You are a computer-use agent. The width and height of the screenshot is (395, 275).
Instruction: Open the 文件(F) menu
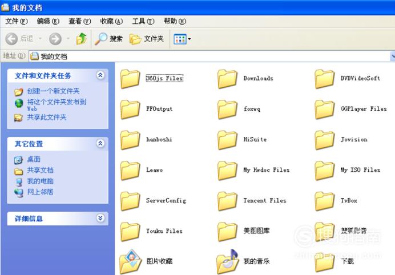tap(17, 22)
